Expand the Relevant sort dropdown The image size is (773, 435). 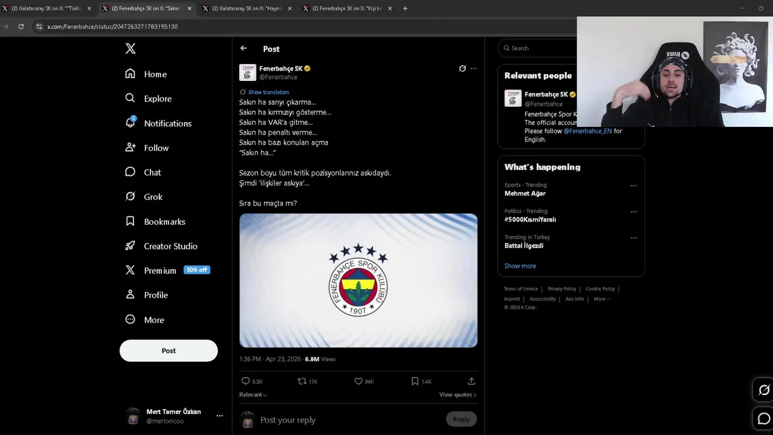click(x=253, y=395)
